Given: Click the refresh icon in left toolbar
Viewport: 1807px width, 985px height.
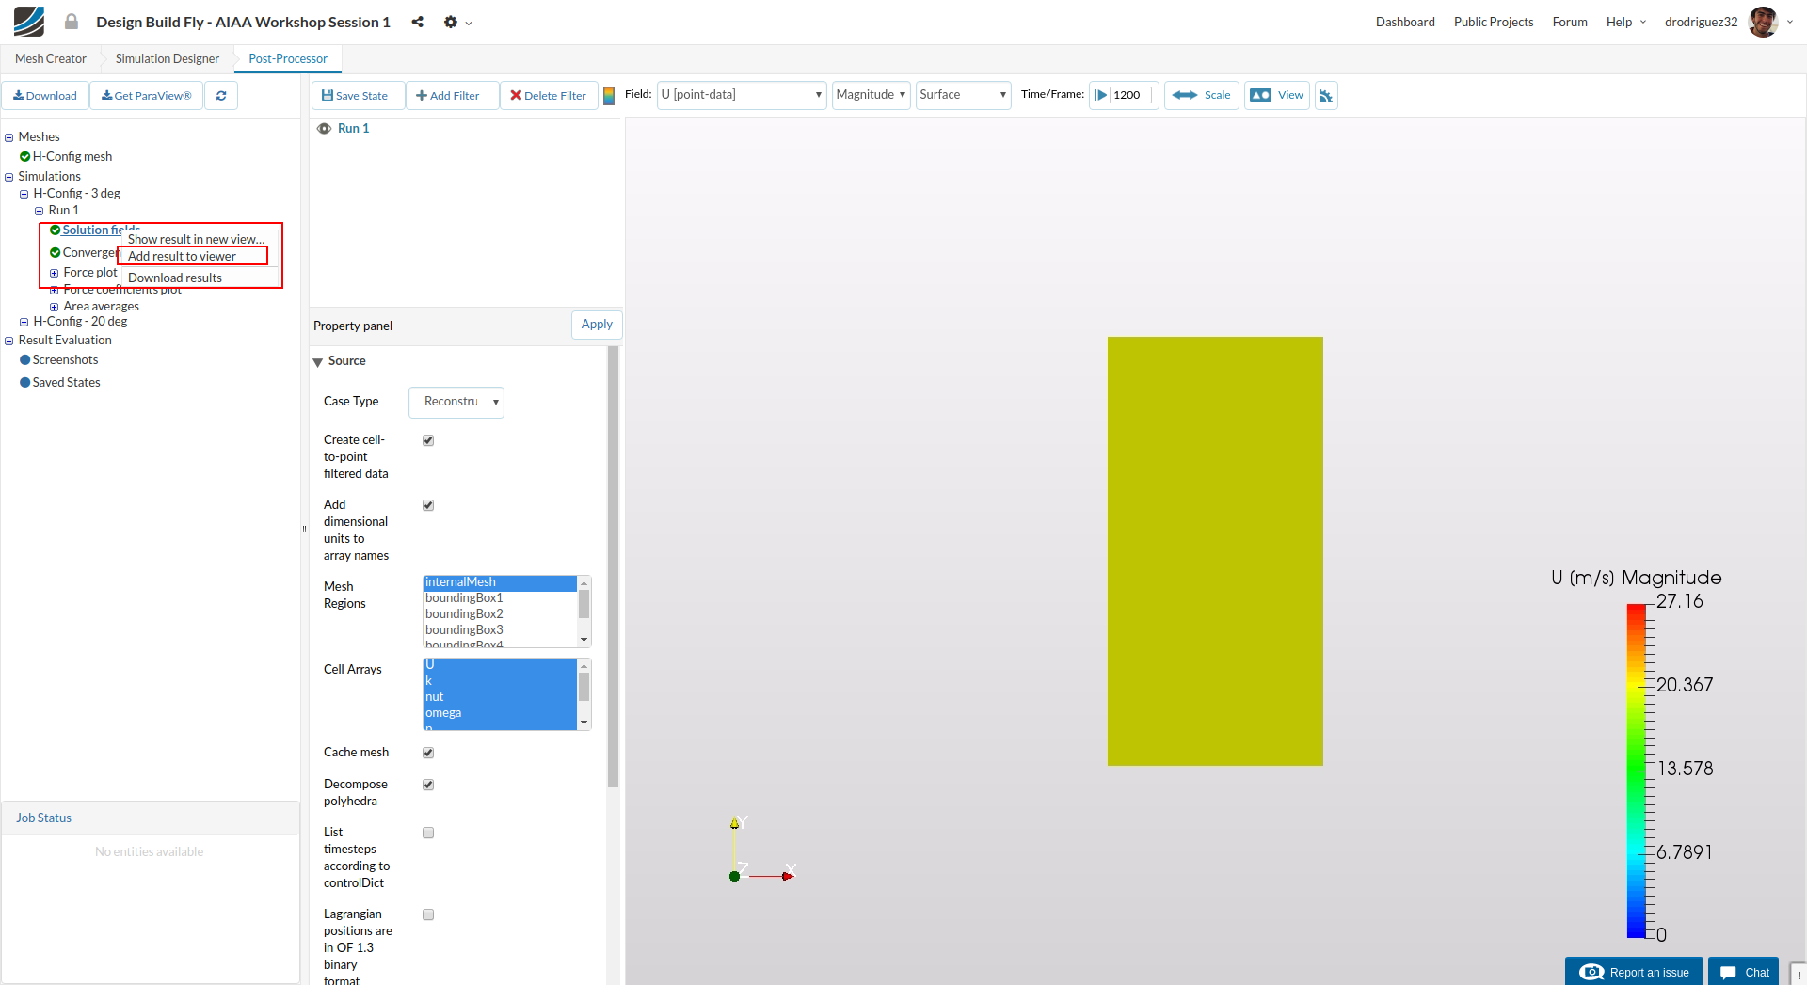Looking at the screenshot, I should [221, 96].
